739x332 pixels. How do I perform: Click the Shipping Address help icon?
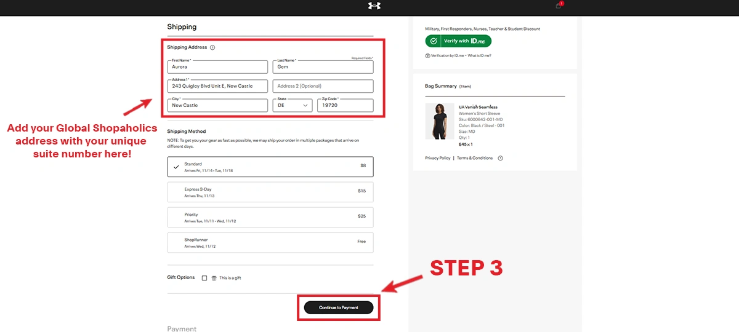pyautogui.click(x=212, y=47)
